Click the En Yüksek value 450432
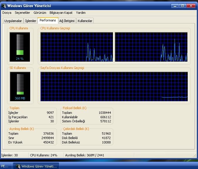The image size is (198, 169). coord(48,142)
